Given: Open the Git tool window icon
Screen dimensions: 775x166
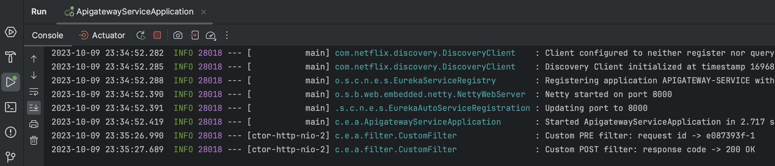Looking at the screenshot, I should (x=11, y=157).
